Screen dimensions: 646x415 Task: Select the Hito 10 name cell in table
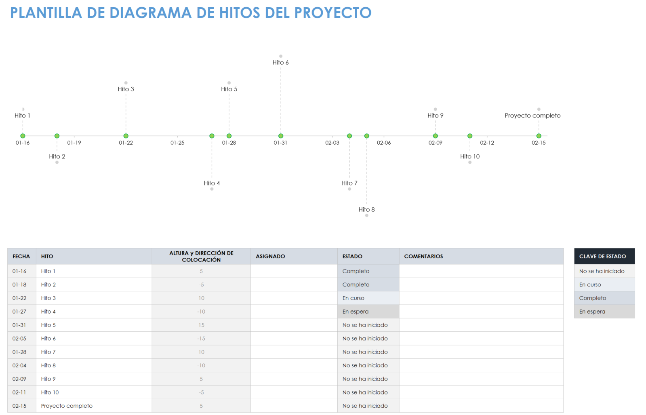tap(94, 392)
